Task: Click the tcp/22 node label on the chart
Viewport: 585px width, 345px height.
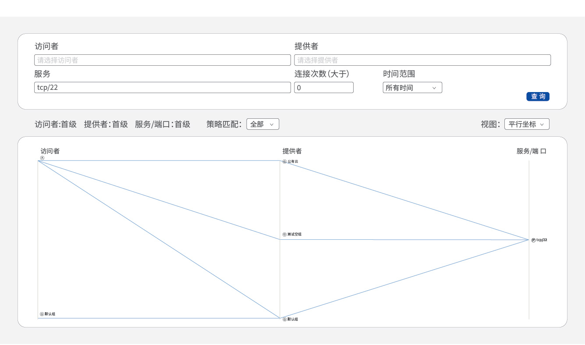Action: point(542,240)
